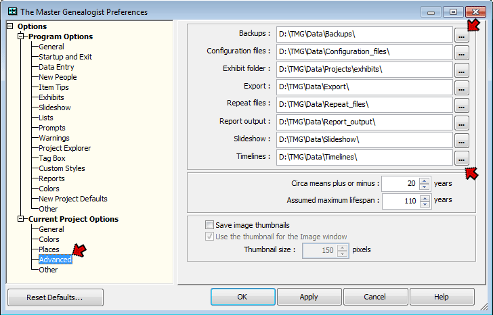Select Startup and Exit in options tree
The image size is (493, 315).
click(65, 57)
